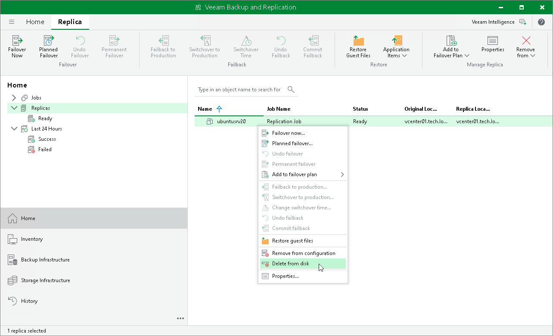Click the navigation pane overflow dots
Screen dimensions: 553x336
tap(180, 318)
